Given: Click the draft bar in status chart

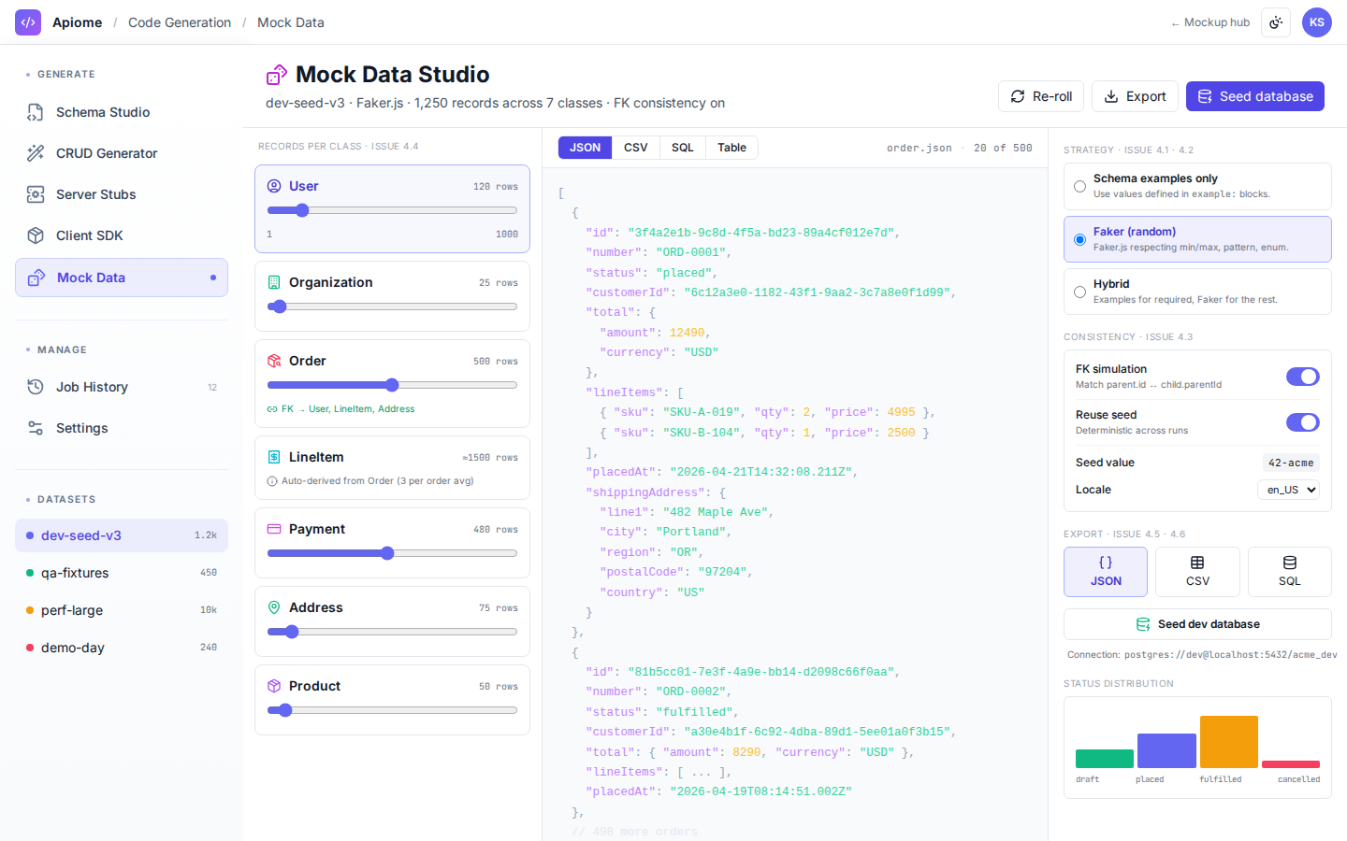Looking at the screenshot, I should (1105, 759).
